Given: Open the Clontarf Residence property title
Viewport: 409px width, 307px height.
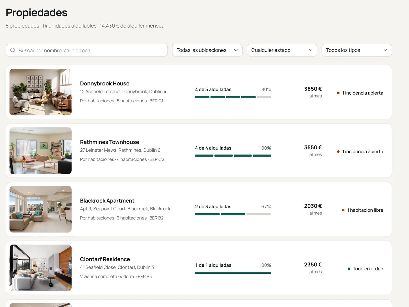Looking at the screenshot, I should point(105,259).
